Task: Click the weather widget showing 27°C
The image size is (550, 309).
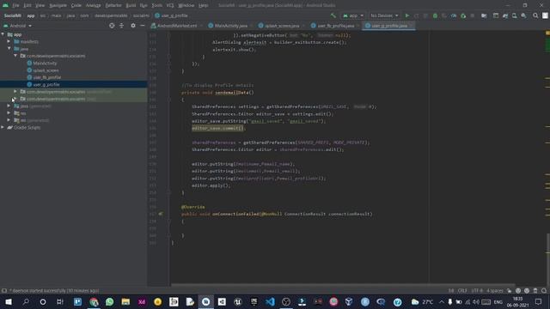Action: [422, 301]
